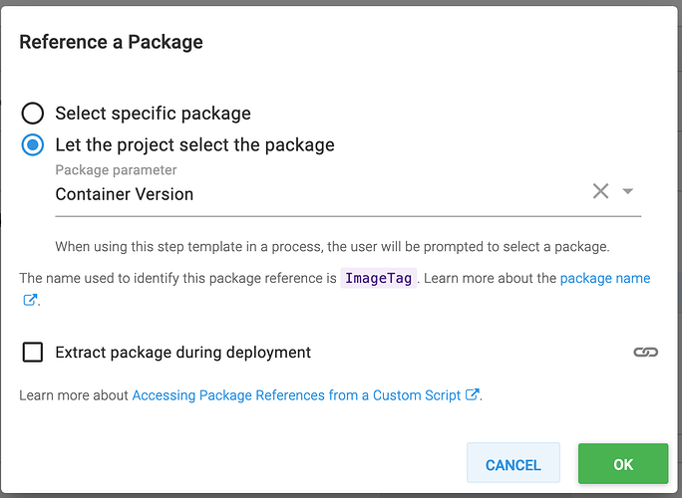Click external link icon after package name
Viewport: 682px width, 498px height.
[30, 300]
